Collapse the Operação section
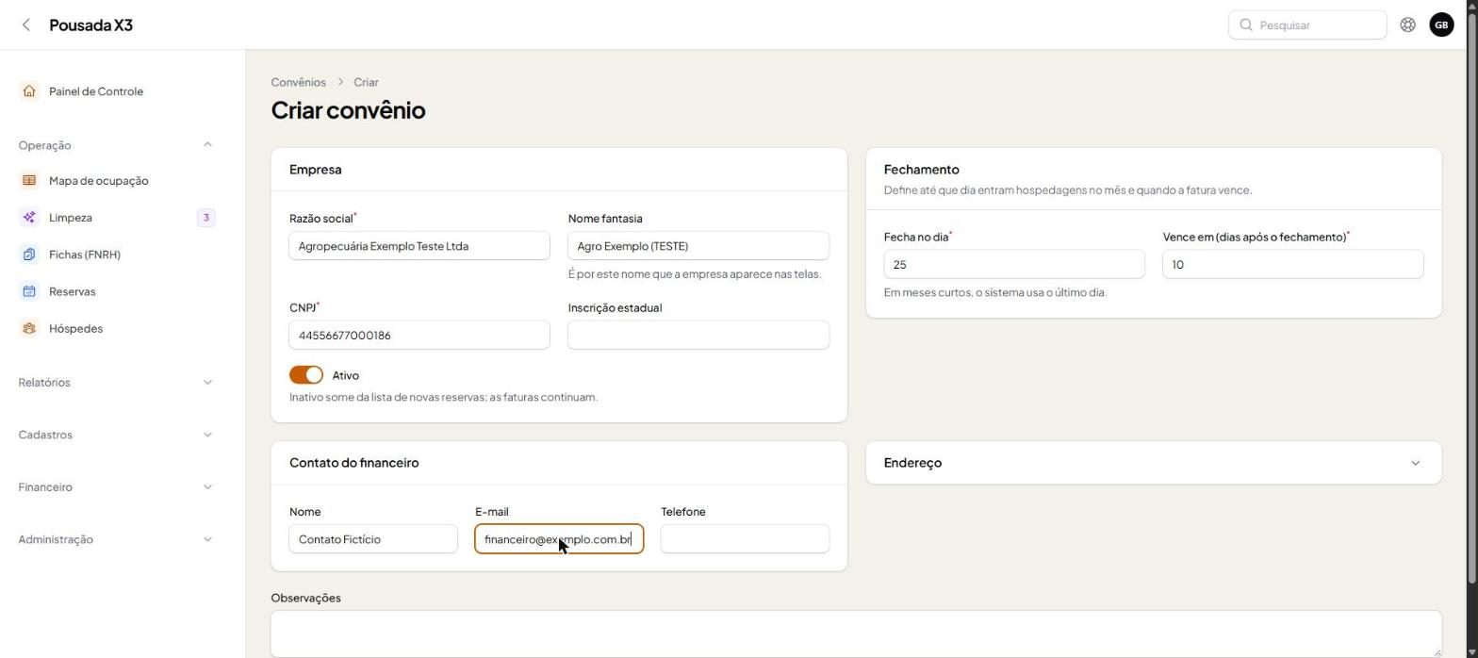 (x=207, y=145)
